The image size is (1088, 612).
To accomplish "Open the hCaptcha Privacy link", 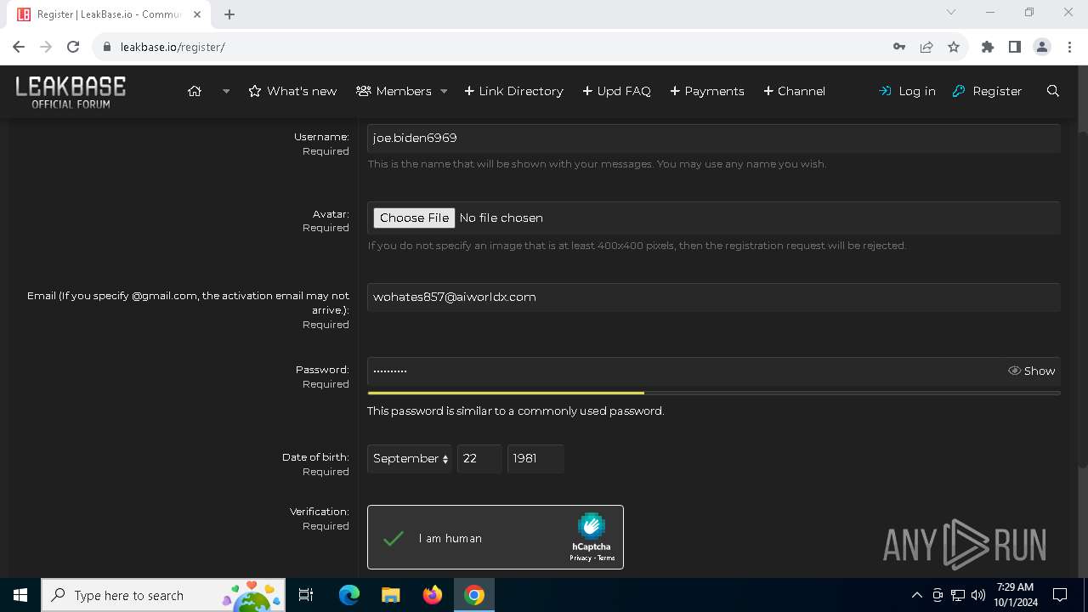I will [580, 558].
